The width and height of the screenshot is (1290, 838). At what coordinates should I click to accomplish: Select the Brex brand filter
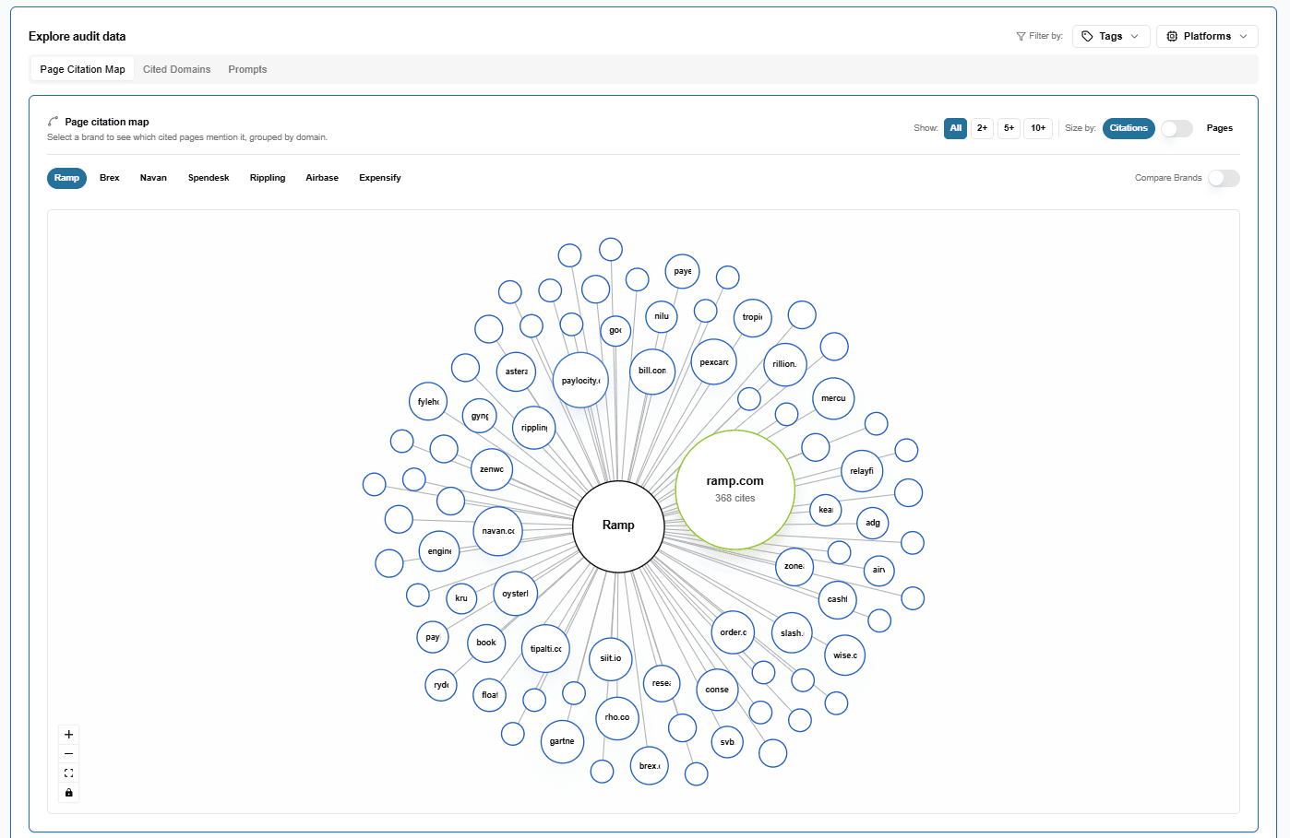pyautogui.click(x=110, y=178)
